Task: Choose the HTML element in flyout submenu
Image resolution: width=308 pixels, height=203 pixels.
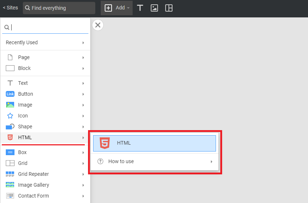Action: click(154, 143)
